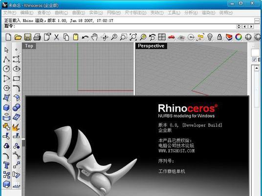
Task: Copy selection with the copy icon
Action: (66, 37)
